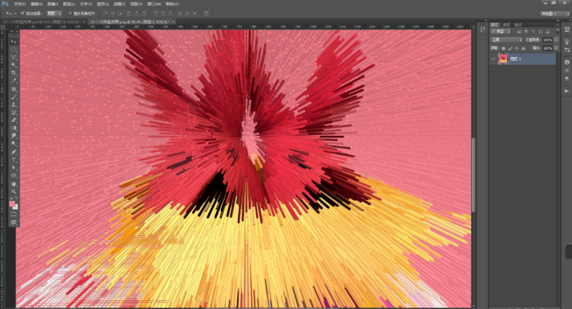572x309 pixels.
Task: Select the Hand tool
Action: pos(14,184)
